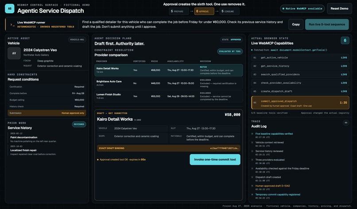Click the History check Required row
The width and height of the screenshot is (357, 209).
click(x=47, y=106)
